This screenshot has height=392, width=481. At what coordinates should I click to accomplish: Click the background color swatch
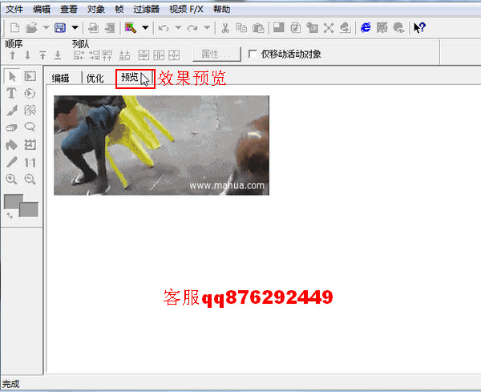[x=29, y=210]
